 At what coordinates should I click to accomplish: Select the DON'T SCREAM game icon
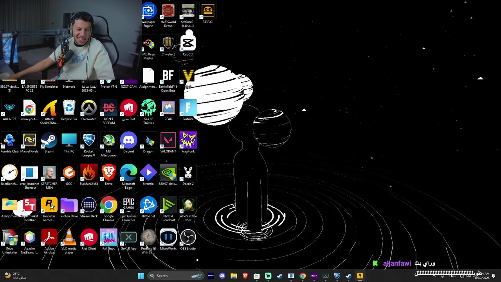tap(109, 112)
